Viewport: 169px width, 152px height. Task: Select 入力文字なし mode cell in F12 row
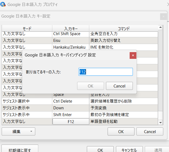(x=27, y=121)
